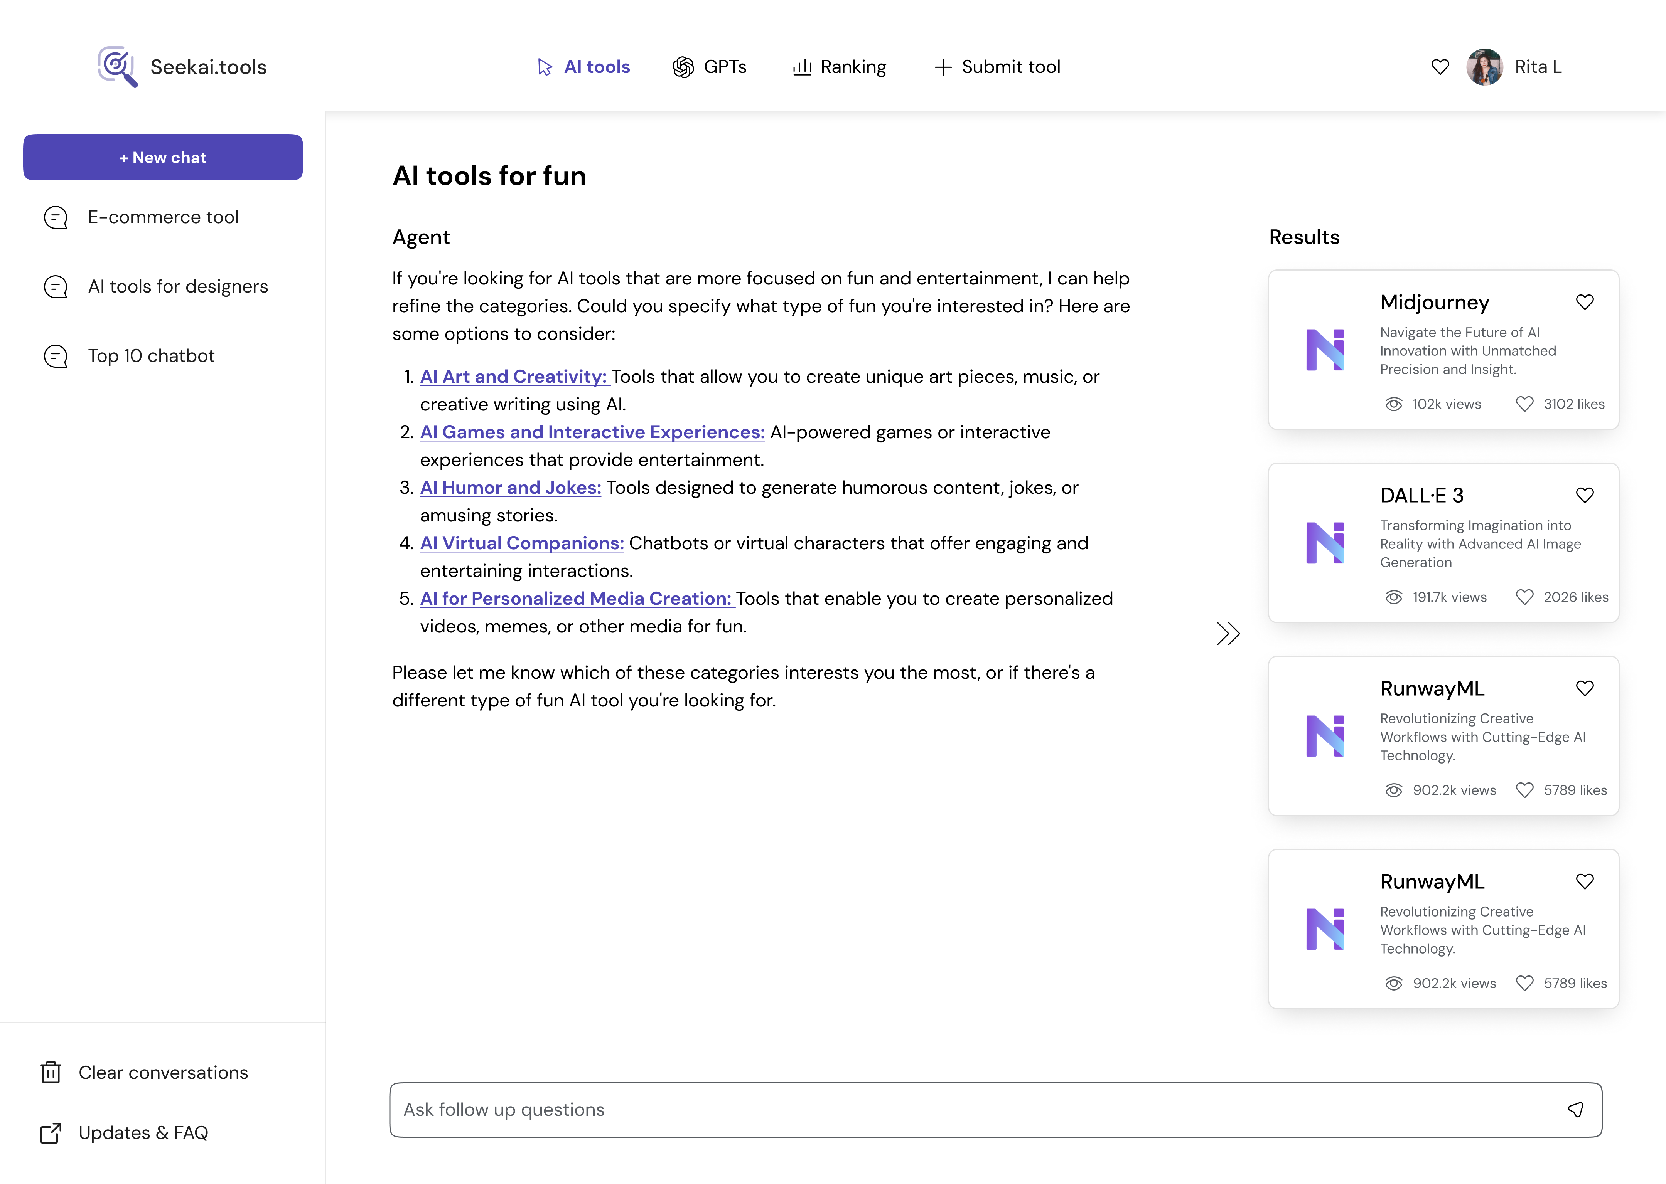Like the first RunwayML card heart
The image size is (1666, 1184).
point(1584,688)
